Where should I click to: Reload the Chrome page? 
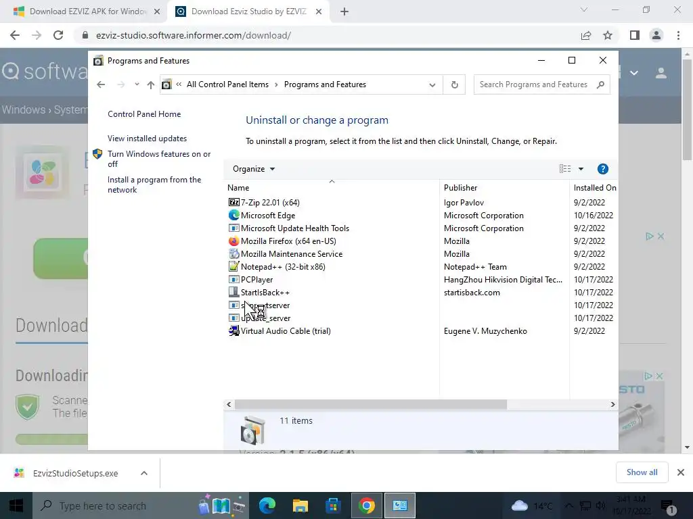(58, 35)
